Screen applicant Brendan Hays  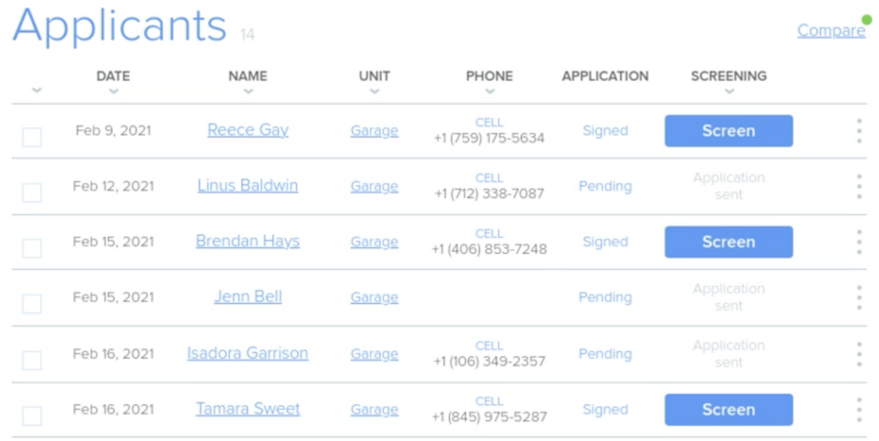click(x=729, y=242)
